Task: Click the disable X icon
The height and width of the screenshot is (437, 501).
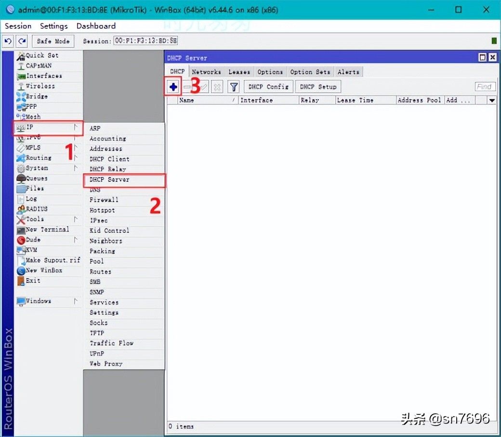Action: [x=217, y=87]
